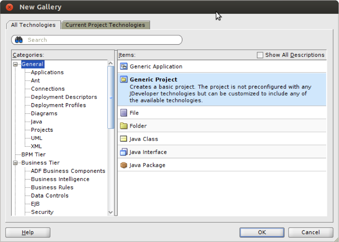Screen dimensions: 339x242
Task: Select the Java Package item label
Action: point(147,165)
